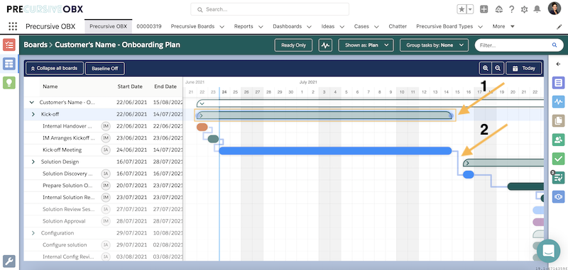Screen dimensions: 568x270
Task: Select the Prepare Solution task row
Action: [x=103, y=186]
